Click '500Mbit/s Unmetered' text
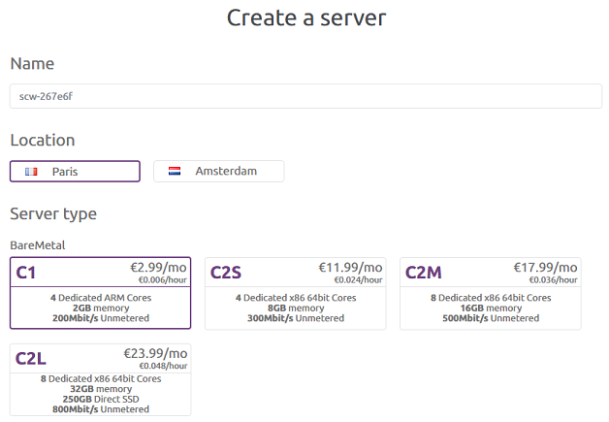 491,318
